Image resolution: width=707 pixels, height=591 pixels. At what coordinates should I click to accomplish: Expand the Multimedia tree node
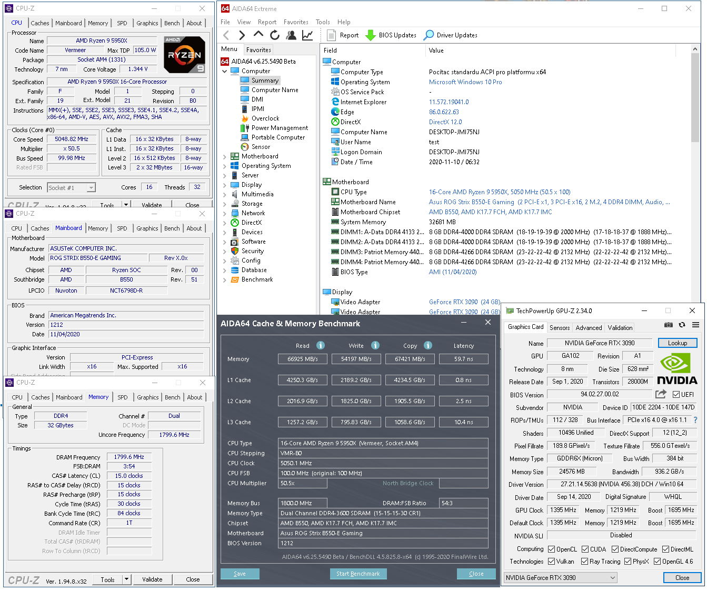(225, 194)
